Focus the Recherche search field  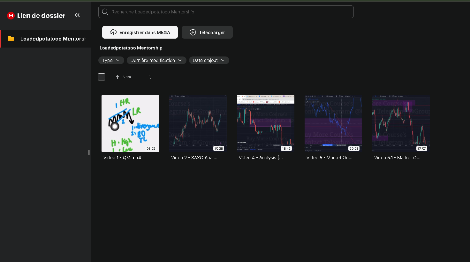[230, 12]
